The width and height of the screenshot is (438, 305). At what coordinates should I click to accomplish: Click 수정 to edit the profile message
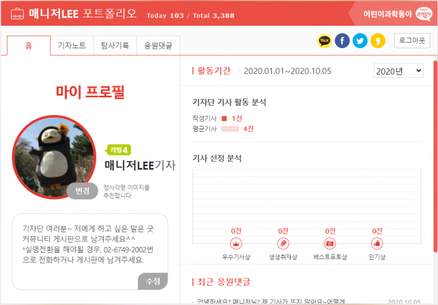153,281
